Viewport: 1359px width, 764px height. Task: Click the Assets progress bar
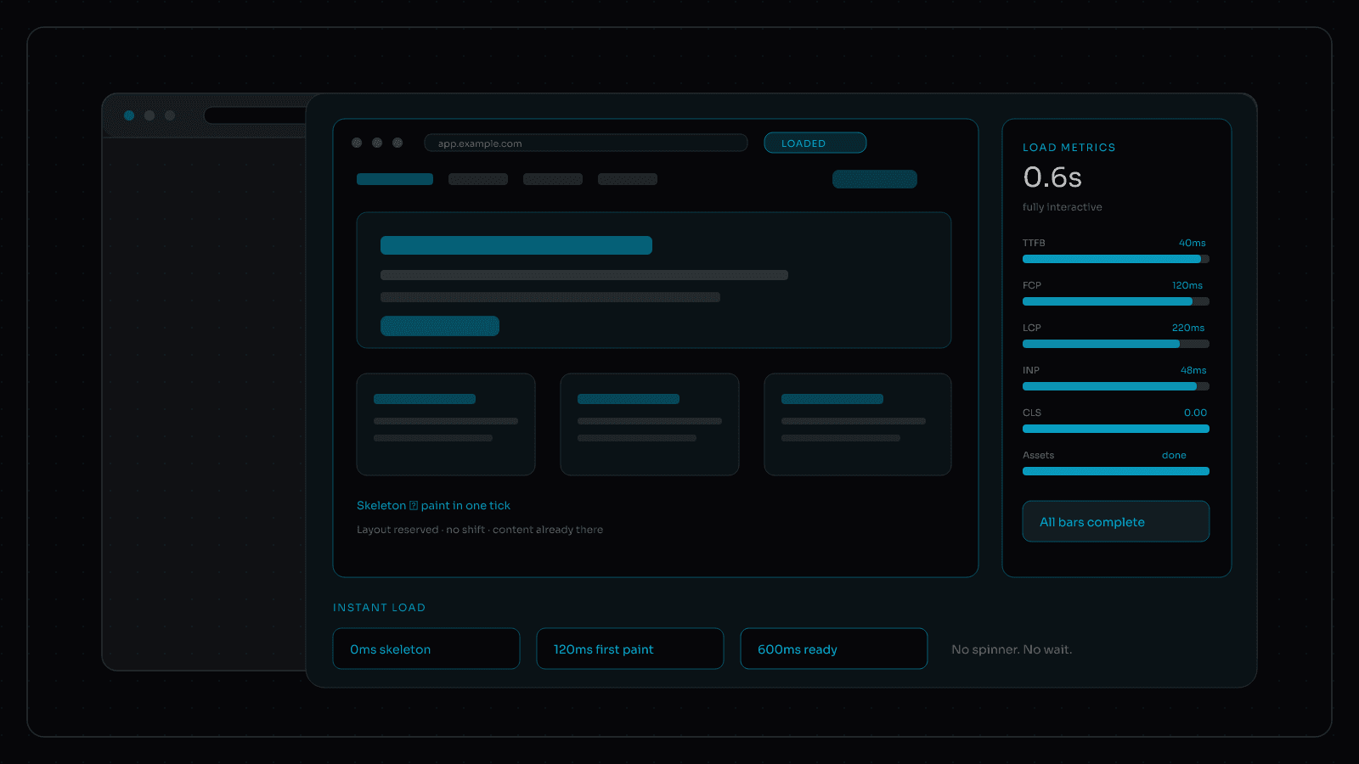coord(1116,471)
